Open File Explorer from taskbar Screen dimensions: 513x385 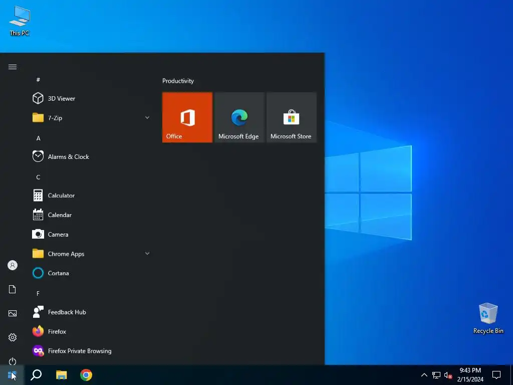pyautogui.click(x=61, y=375)
